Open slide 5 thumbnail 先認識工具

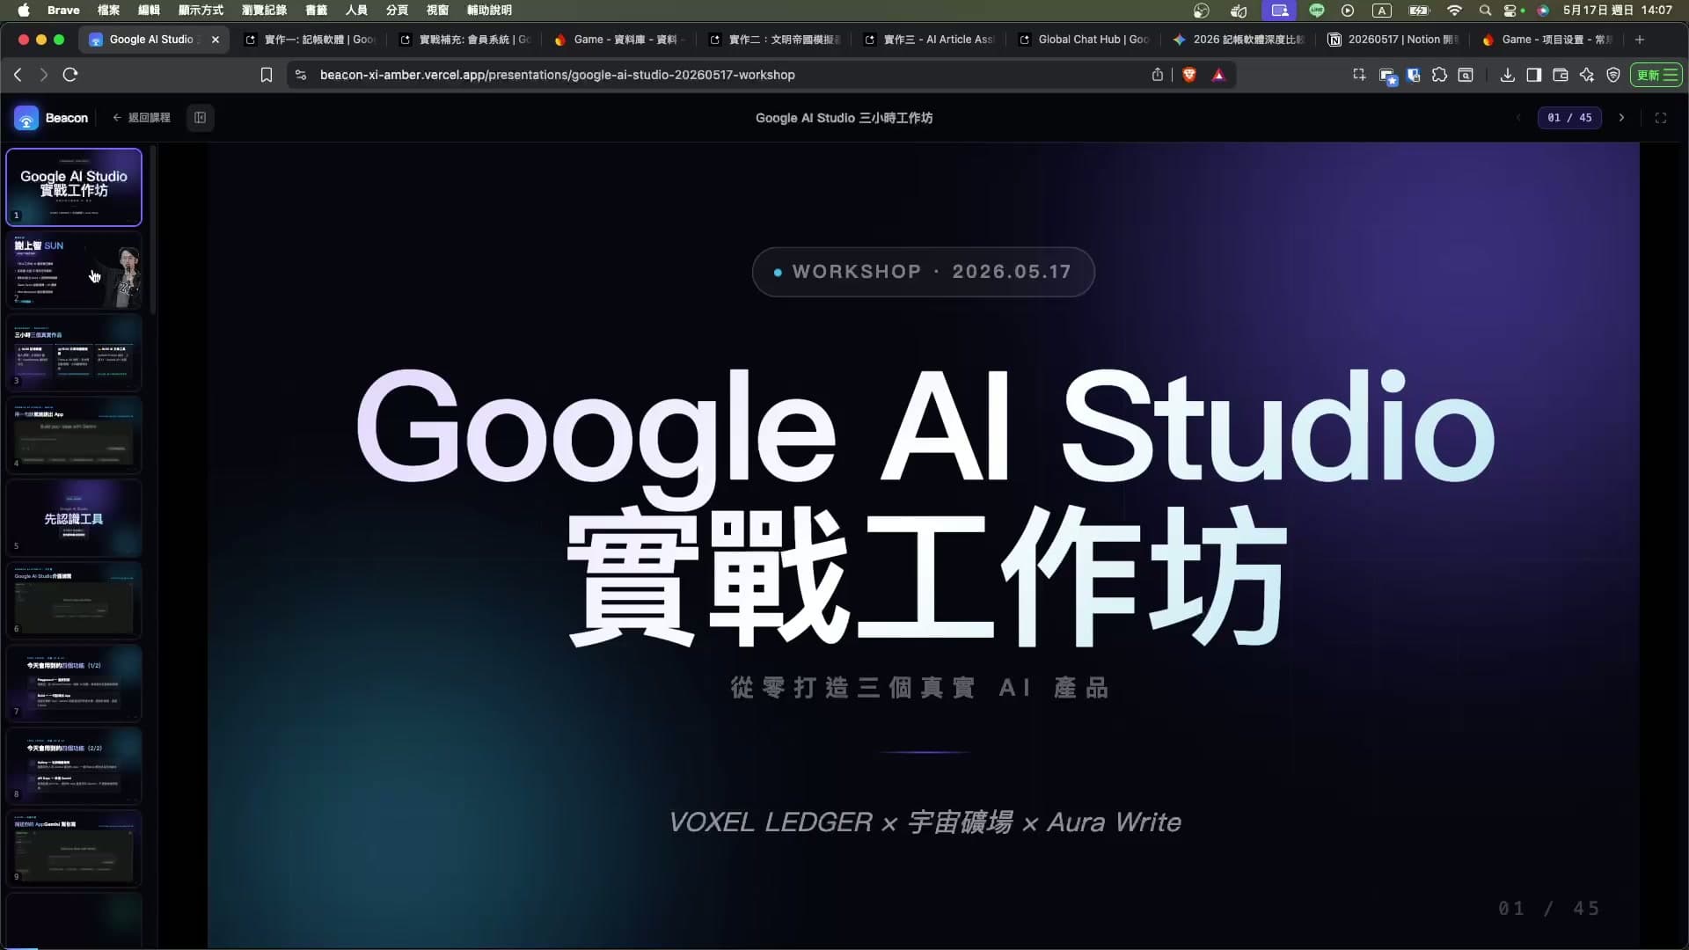point(74,518)
